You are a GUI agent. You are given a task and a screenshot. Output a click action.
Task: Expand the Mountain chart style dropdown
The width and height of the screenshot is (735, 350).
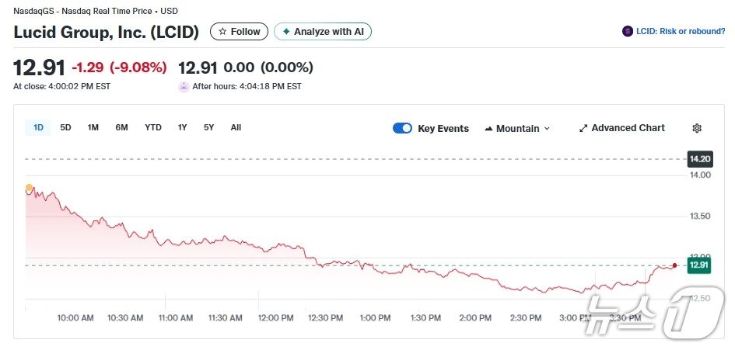tap(547, 129)
